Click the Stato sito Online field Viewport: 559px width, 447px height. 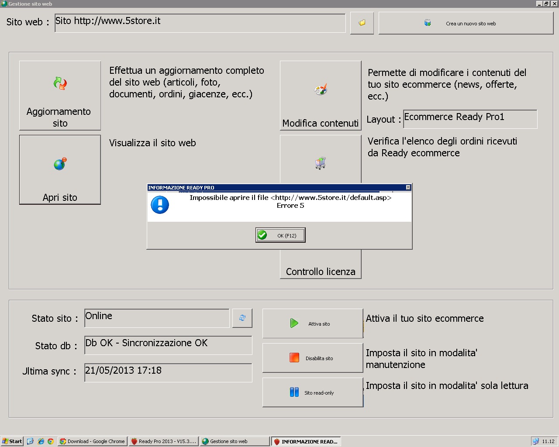point(157,318)
